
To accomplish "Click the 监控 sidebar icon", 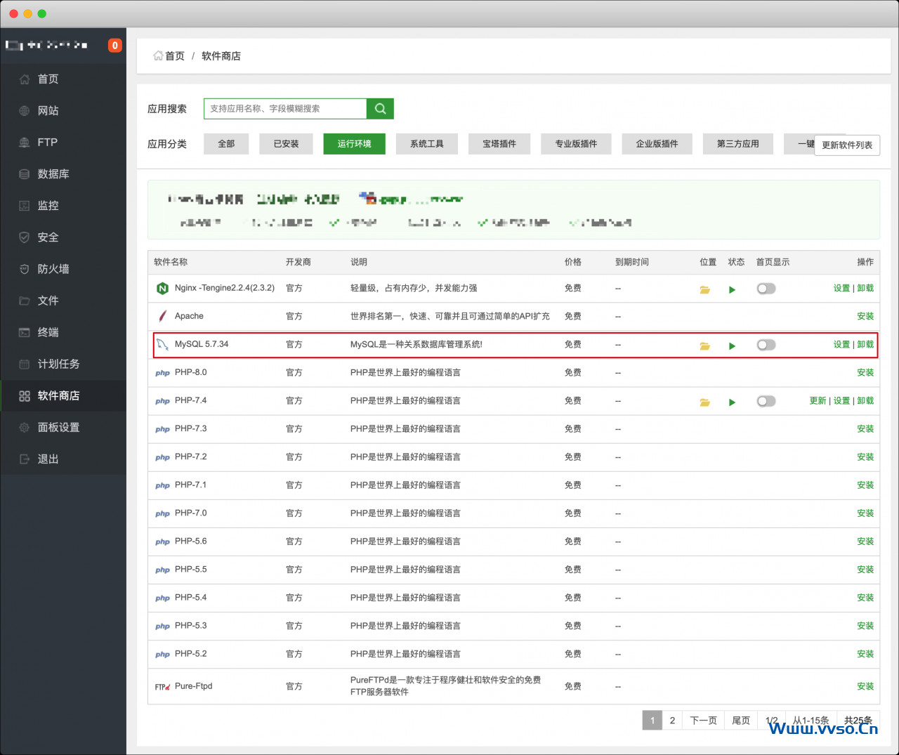I will [46, 205].
